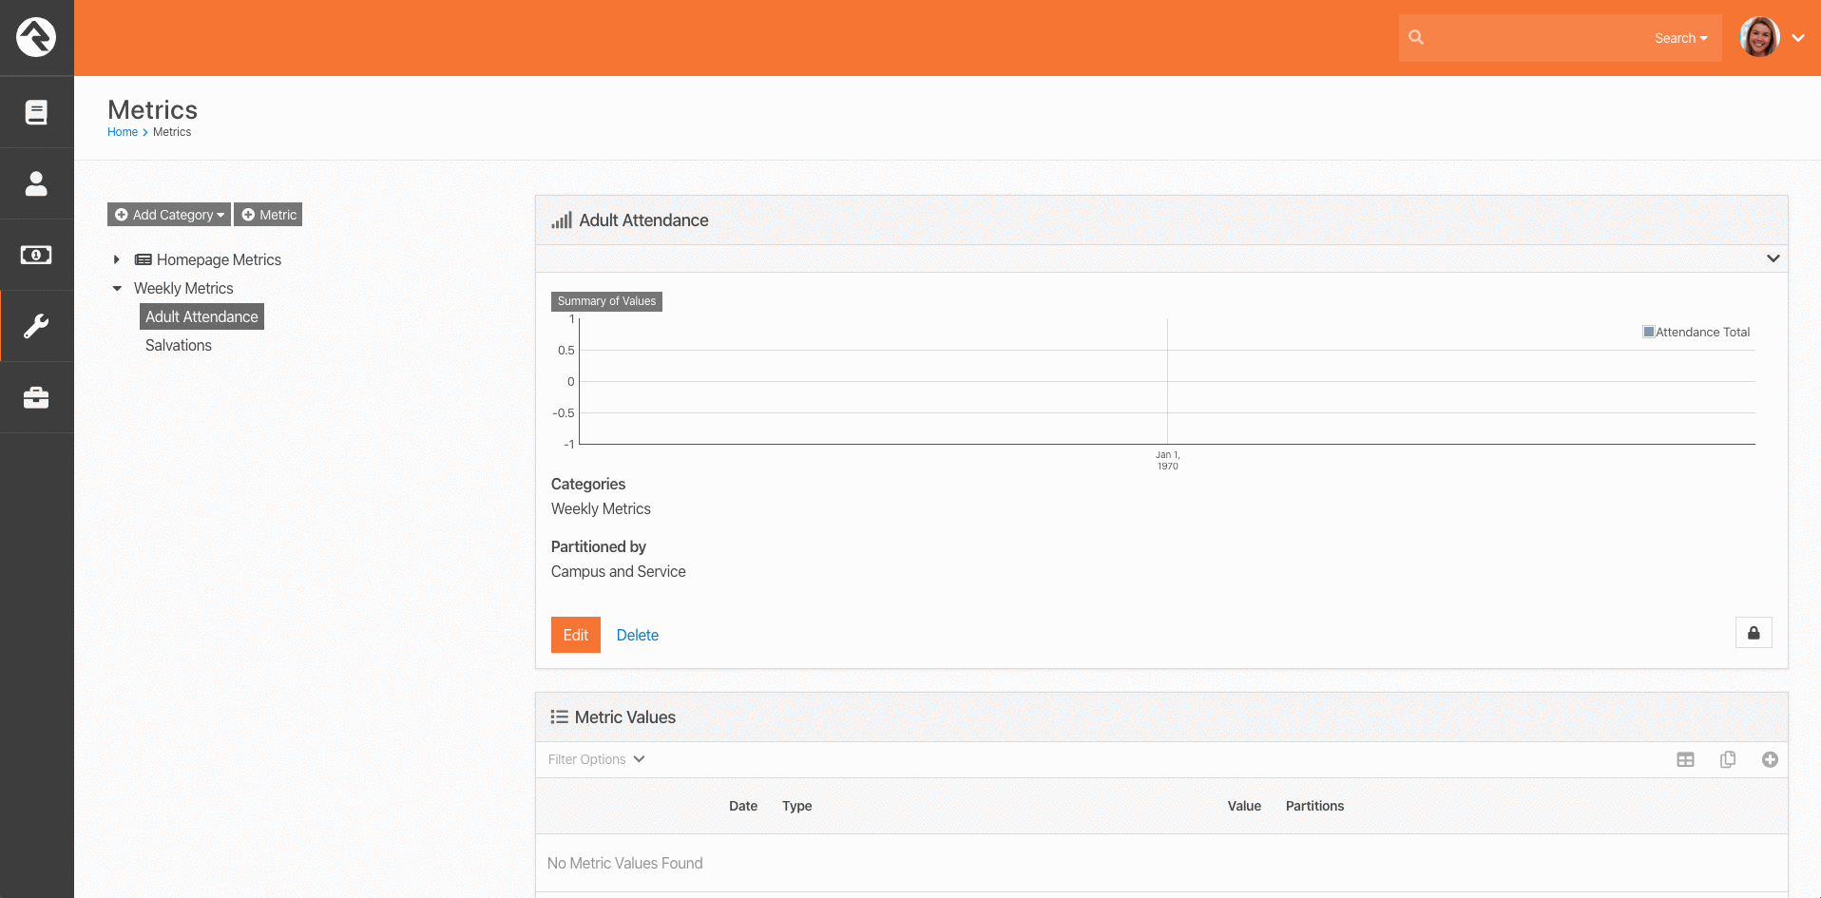The width and height of the screenshot is (1821, 898).
Task: Collapse the Weekly Metrics tree node
Action: point(117,288)
